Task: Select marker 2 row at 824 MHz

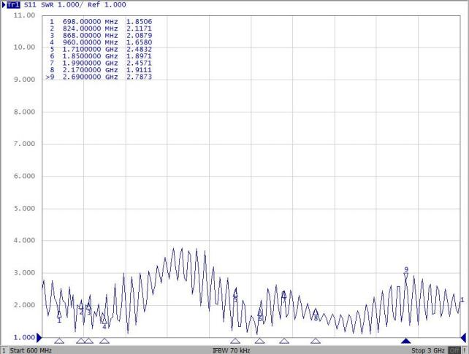Action: coord(101,28)
